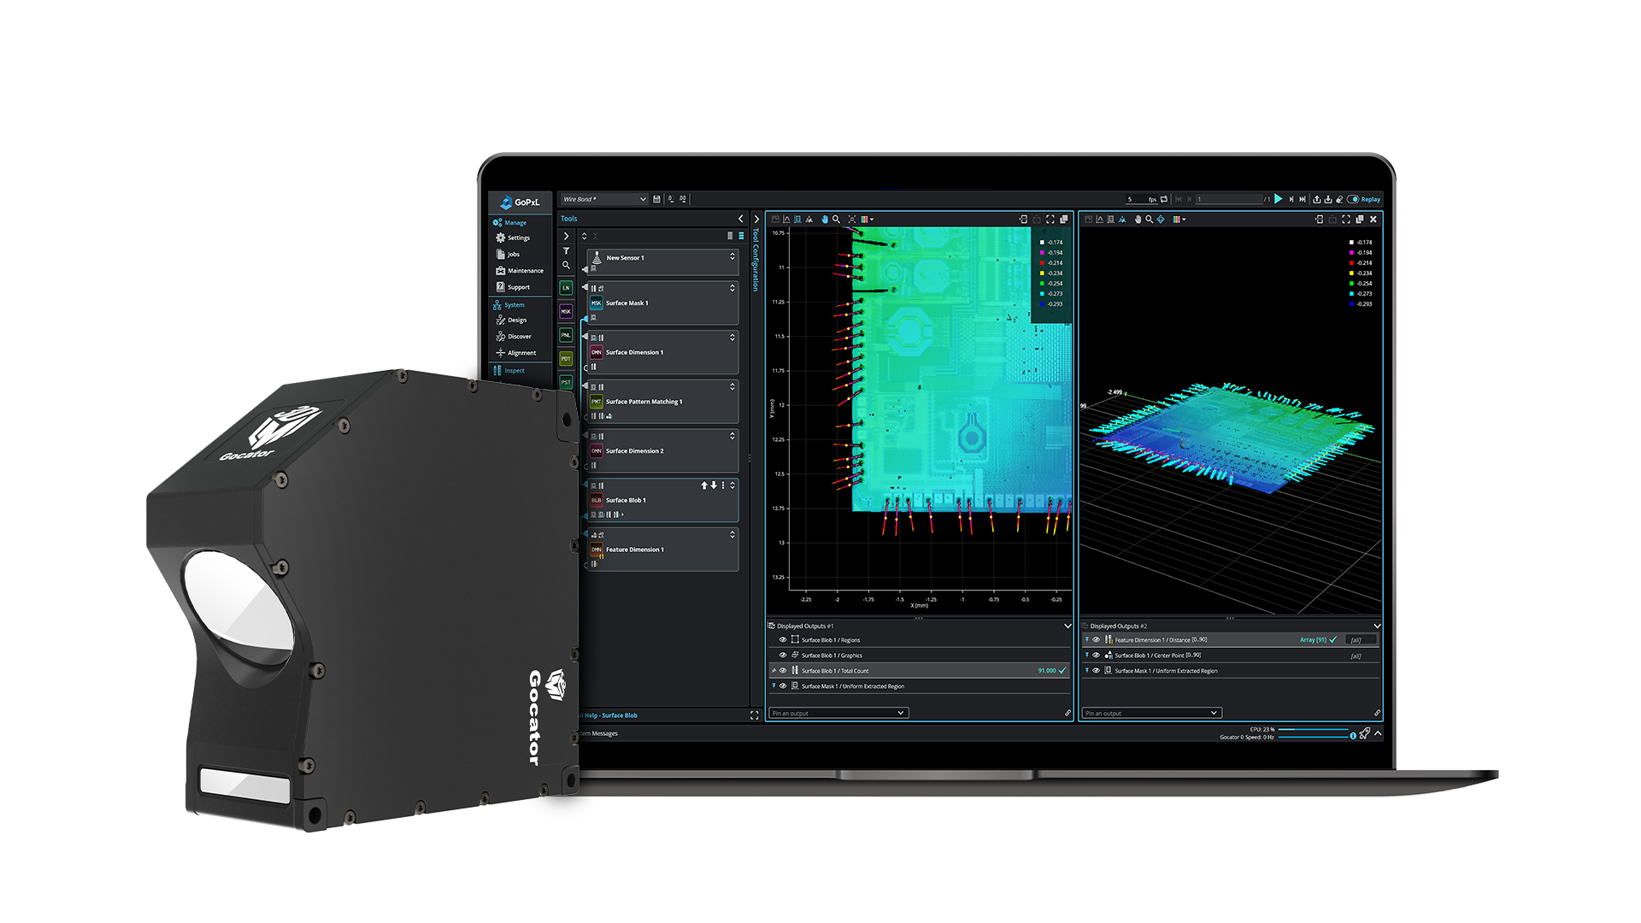Open the Help - Surface Blob link
1641x923 pixels.
(x=611, y=715)
